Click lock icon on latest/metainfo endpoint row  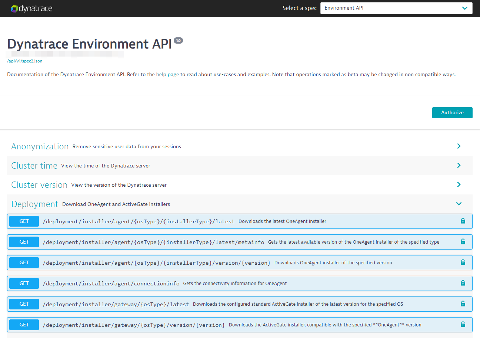coord(463,242)
